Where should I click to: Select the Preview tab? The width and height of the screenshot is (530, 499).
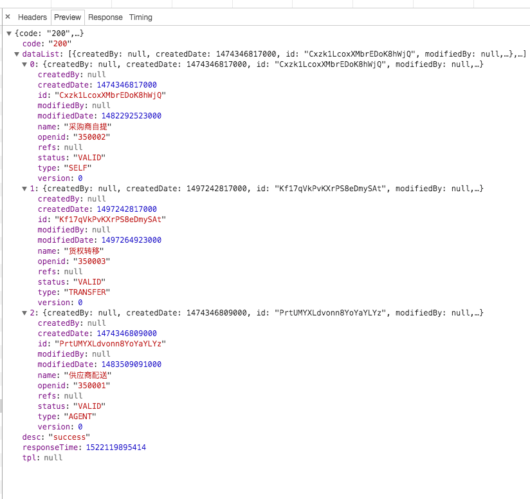tap(68, 17)
